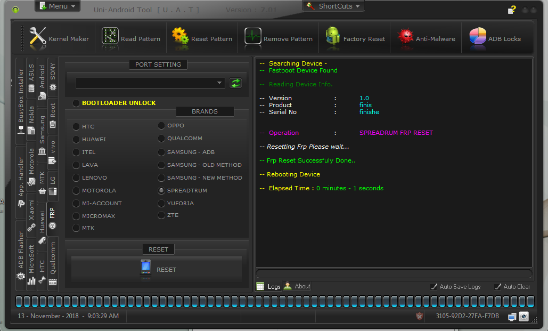Open ADB Locks pie icon
This screenshot has width=548, height=331.
pyautogui.click(x=478, y=36)
